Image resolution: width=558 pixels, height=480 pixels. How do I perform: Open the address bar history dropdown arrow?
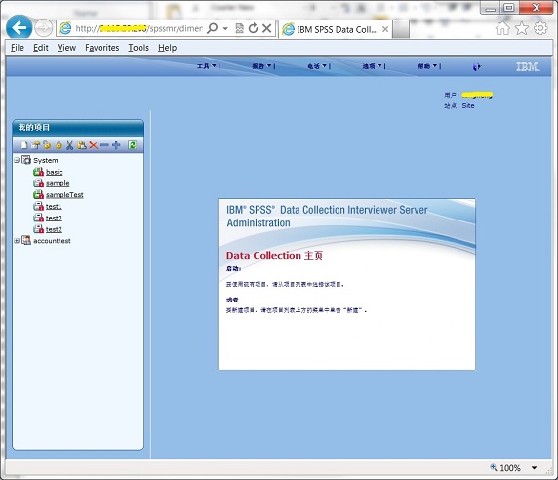(x=225, y=28)
